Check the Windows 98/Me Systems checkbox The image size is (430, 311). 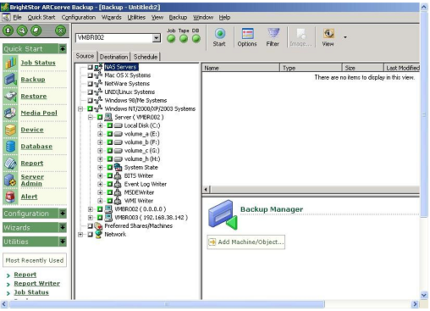coord(90,100)
